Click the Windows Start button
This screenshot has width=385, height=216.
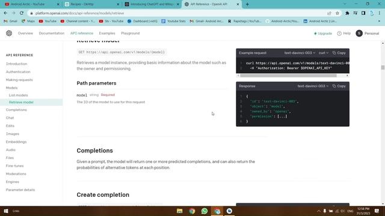point(6,211)
